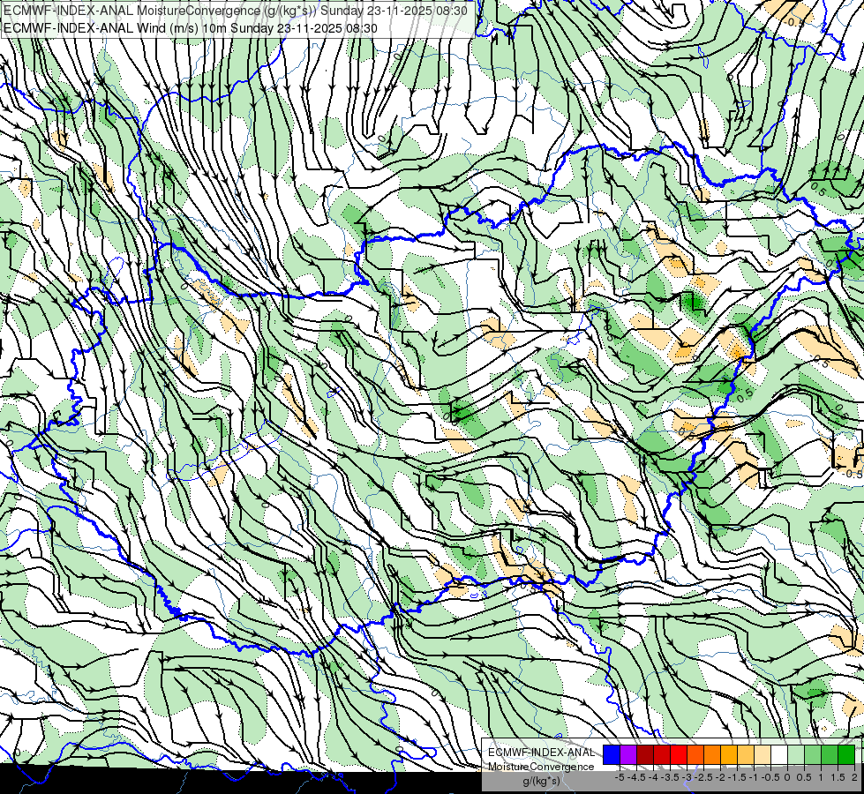Click the orange swatch between -2.5 and -2
The height and width of the screenshot is (794, 864).
click(712, 754)
